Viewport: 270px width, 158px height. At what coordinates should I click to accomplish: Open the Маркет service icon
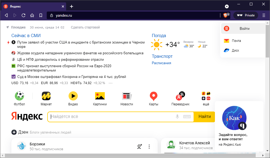(46, 96)
